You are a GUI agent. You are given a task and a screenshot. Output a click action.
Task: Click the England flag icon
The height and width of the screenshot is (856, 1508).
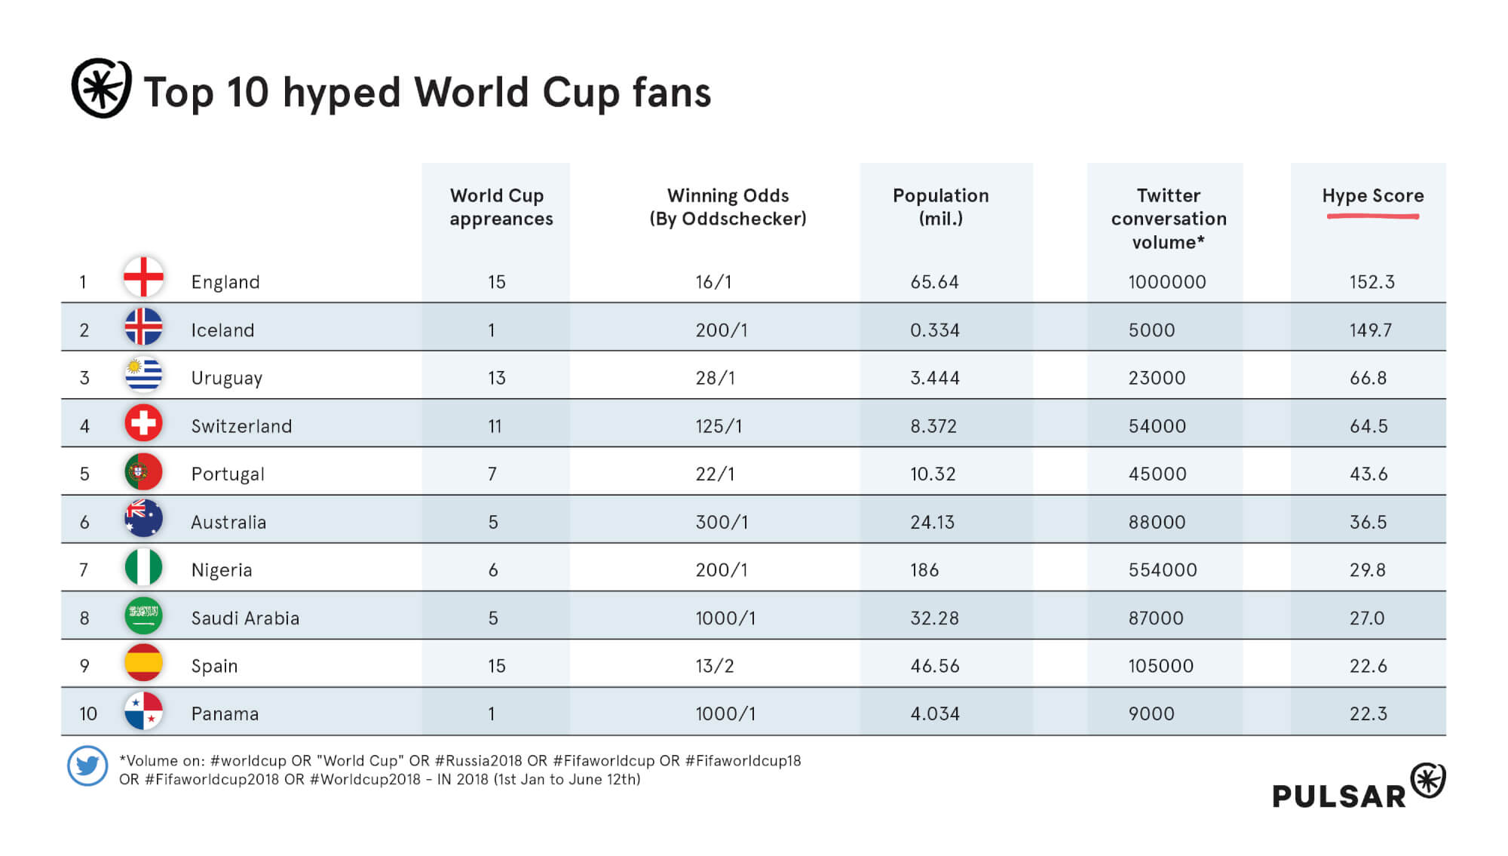(143, 277)
